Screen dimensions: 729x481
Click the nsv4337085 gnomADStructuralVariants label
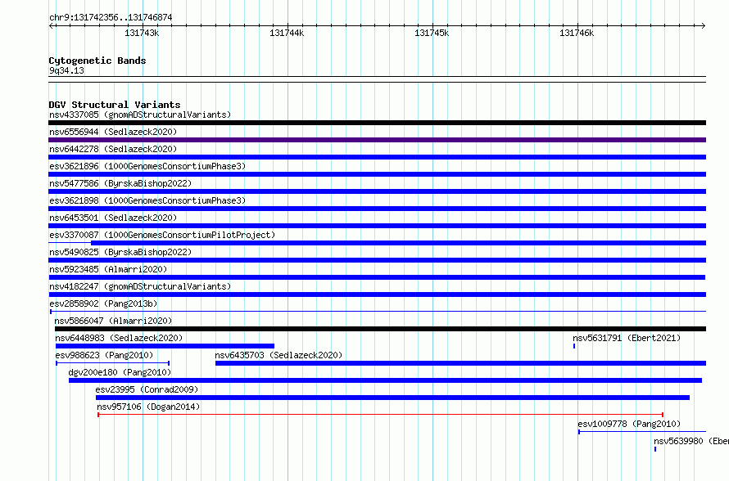coord(140,115)
